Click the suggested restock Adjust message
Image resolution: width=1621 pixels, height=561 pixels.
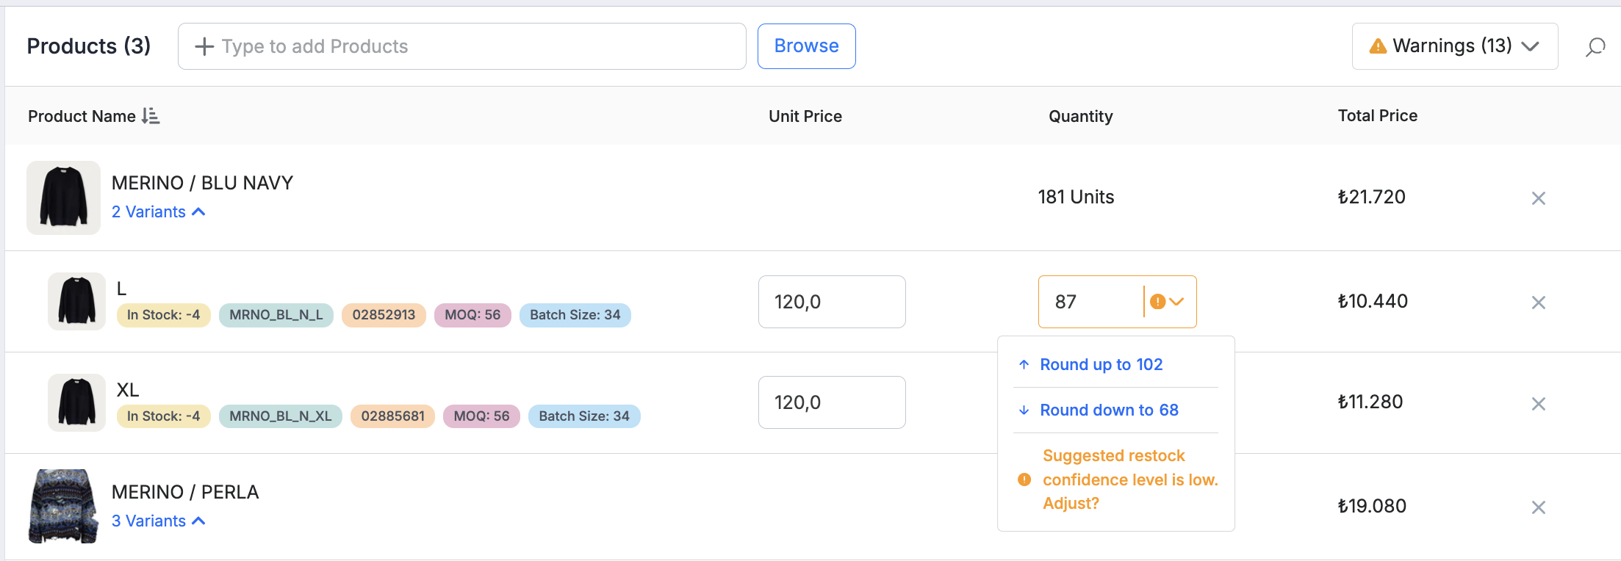point(1117,479)
